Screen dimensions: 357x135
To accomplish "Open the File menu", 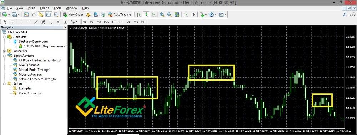I will tap(9, 8).
